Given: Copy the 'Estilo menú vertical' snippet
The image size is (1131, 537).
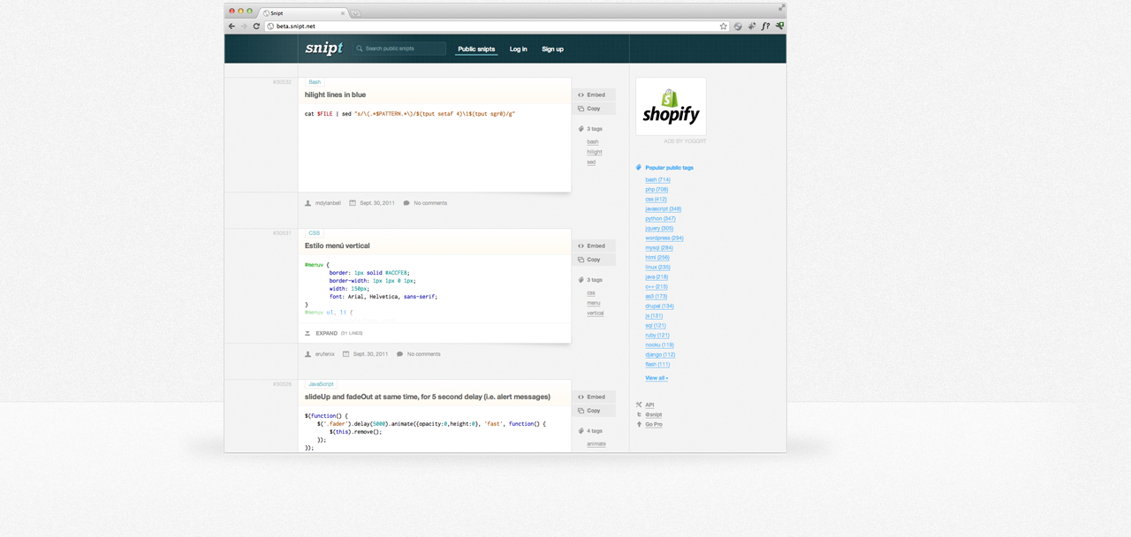Looking at the screenshot, I should tap(589, 260).
